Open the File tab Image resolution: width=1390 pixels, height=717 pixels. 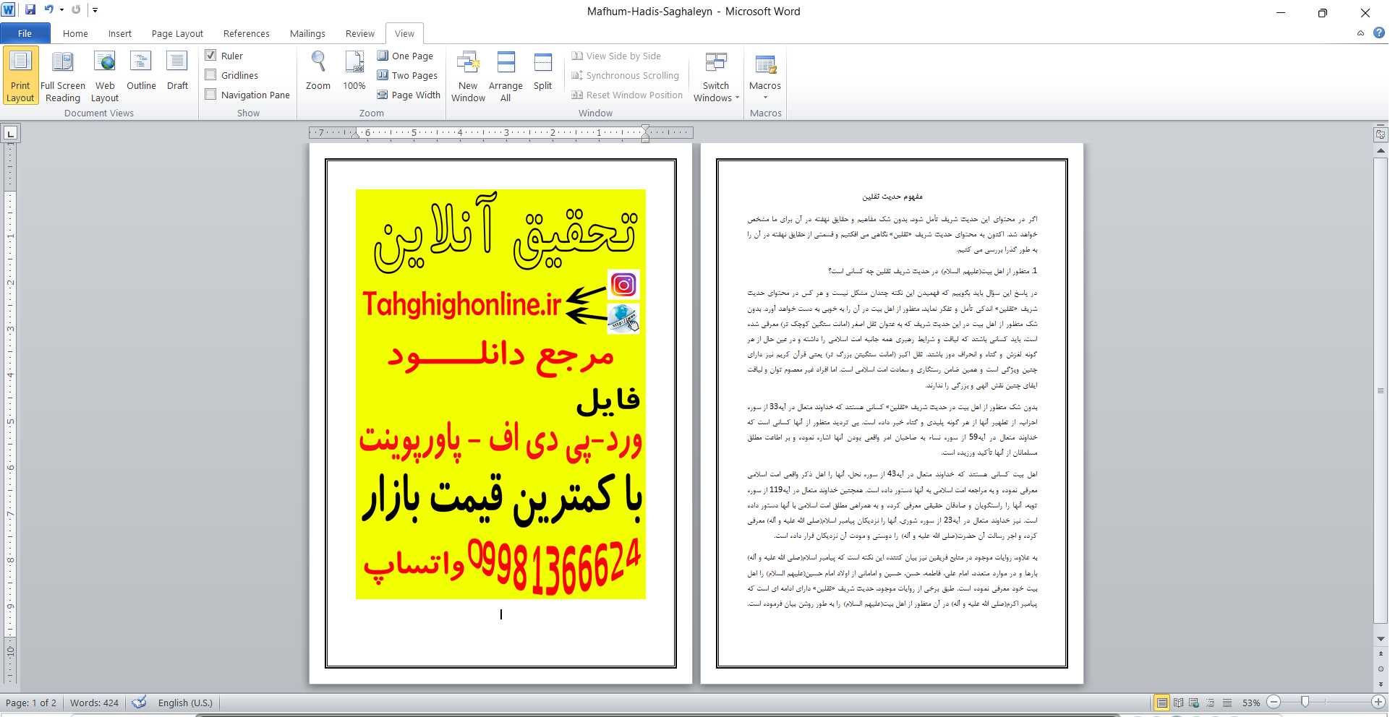tap(25, 33)
